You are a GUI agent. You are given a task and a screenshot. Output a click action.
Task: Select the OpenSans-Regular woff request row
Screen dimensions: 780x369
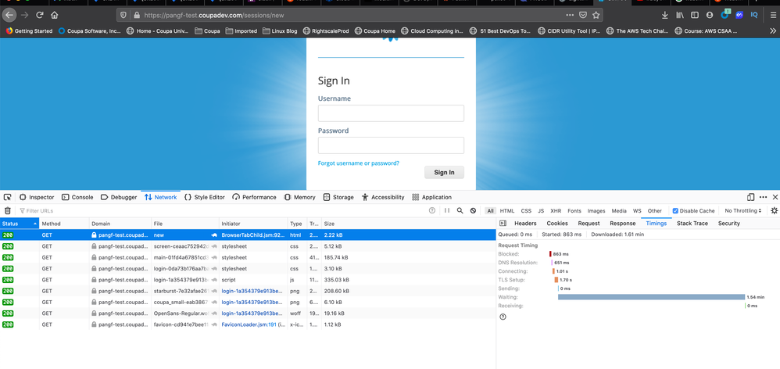[248, 313]
